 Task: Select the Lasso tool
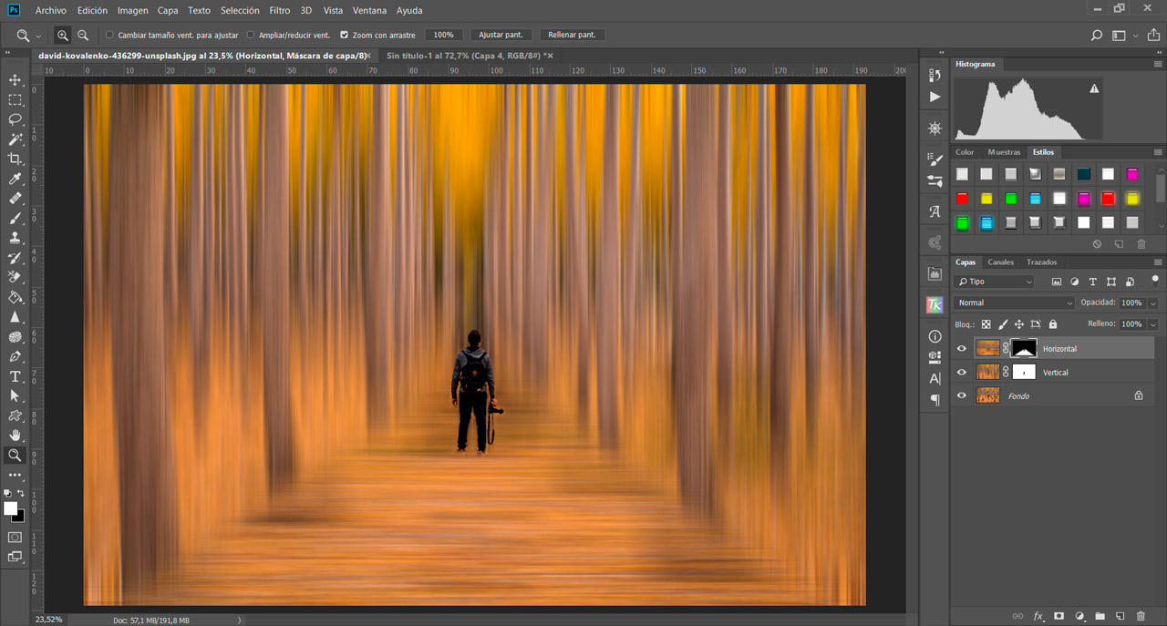tap(15, 119)
